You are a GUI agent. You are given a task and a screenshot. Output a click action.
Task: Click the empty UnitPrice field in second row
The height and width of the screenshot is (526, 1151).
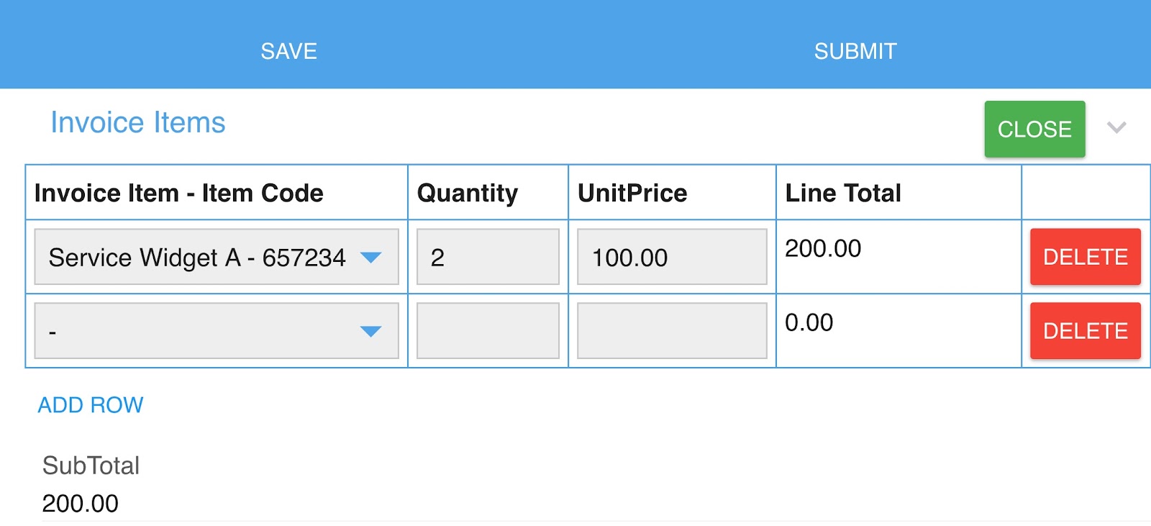point(671,331)
